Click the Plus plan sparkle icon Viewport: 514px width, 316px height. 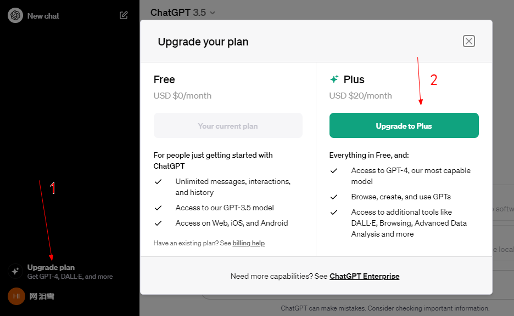[x=334, y=79]
